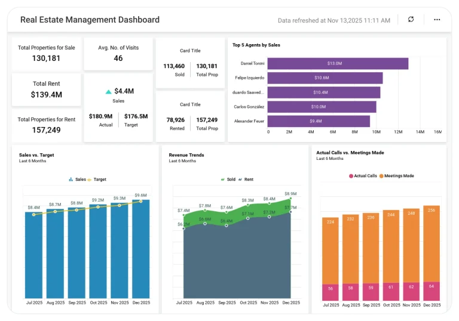Viewport: 459px width, 321px height.
Task: Click the 59 Actual Calls segment for Sep 2025
Action: 371,292
